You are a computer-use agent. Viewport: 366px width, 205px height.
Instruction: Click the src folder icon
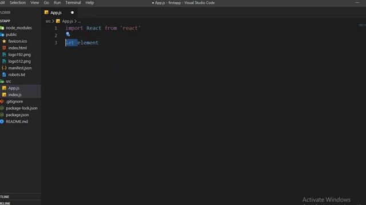(x=2, y=81)
